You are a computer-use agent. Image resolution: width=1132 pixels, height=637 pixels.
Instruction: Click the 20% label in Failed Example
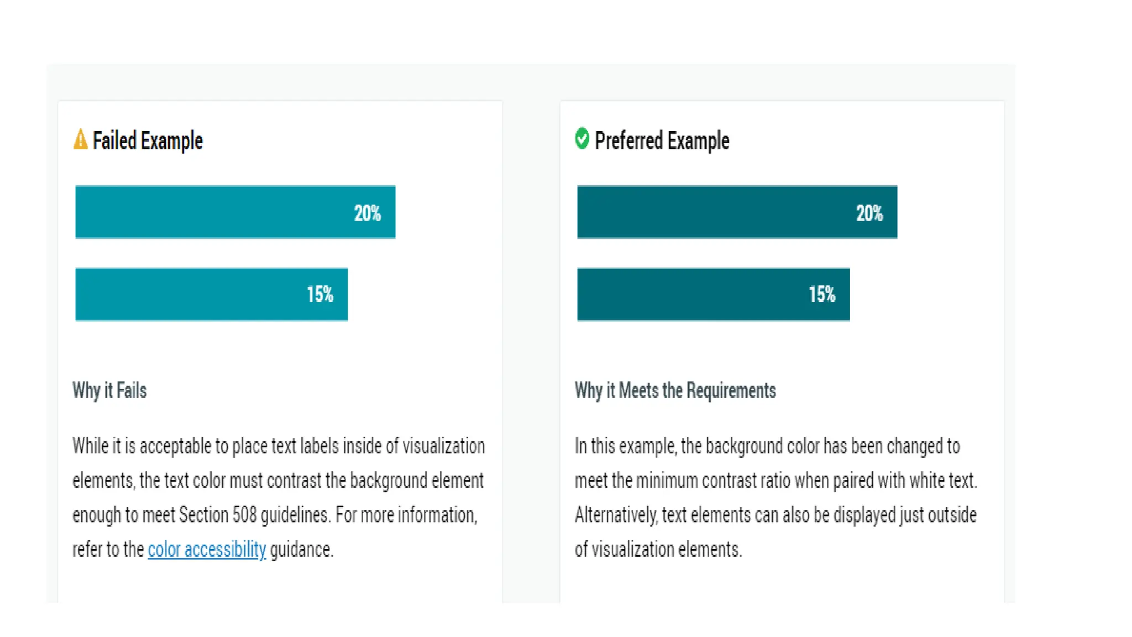click(x=368, y=213)
